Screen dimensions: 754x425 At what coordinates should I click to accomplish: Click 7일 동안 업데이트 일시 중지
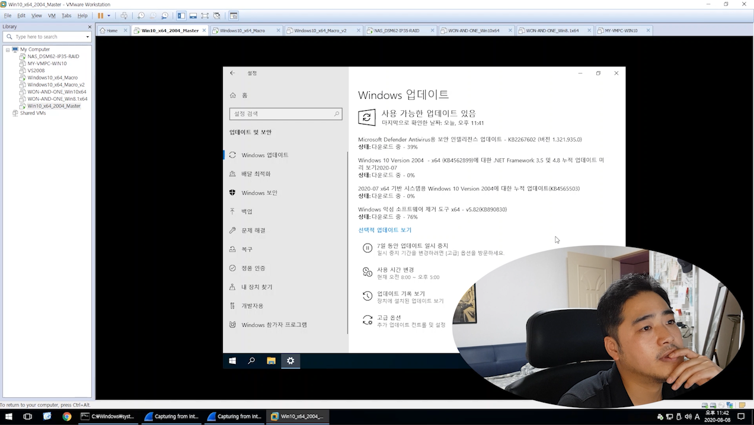[x=413, y=245]
